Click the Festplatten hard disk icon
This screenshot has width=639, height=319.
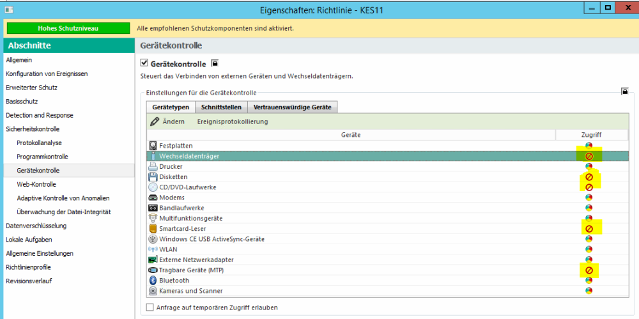(153, 146)
